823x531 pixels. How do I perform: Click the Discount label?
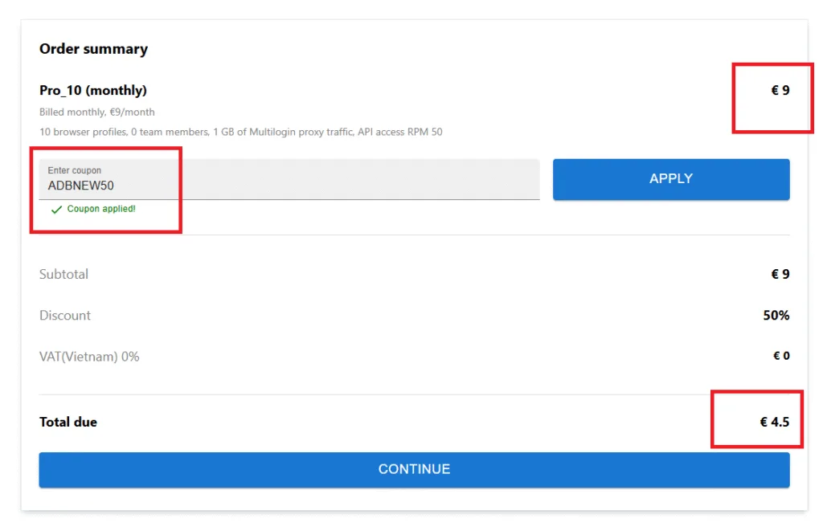pos(65,316)
